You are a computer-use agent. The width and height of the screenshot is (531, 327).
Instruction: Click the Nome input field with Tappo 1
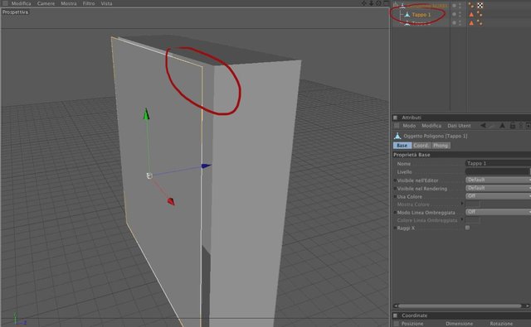[x=498, y=163]
